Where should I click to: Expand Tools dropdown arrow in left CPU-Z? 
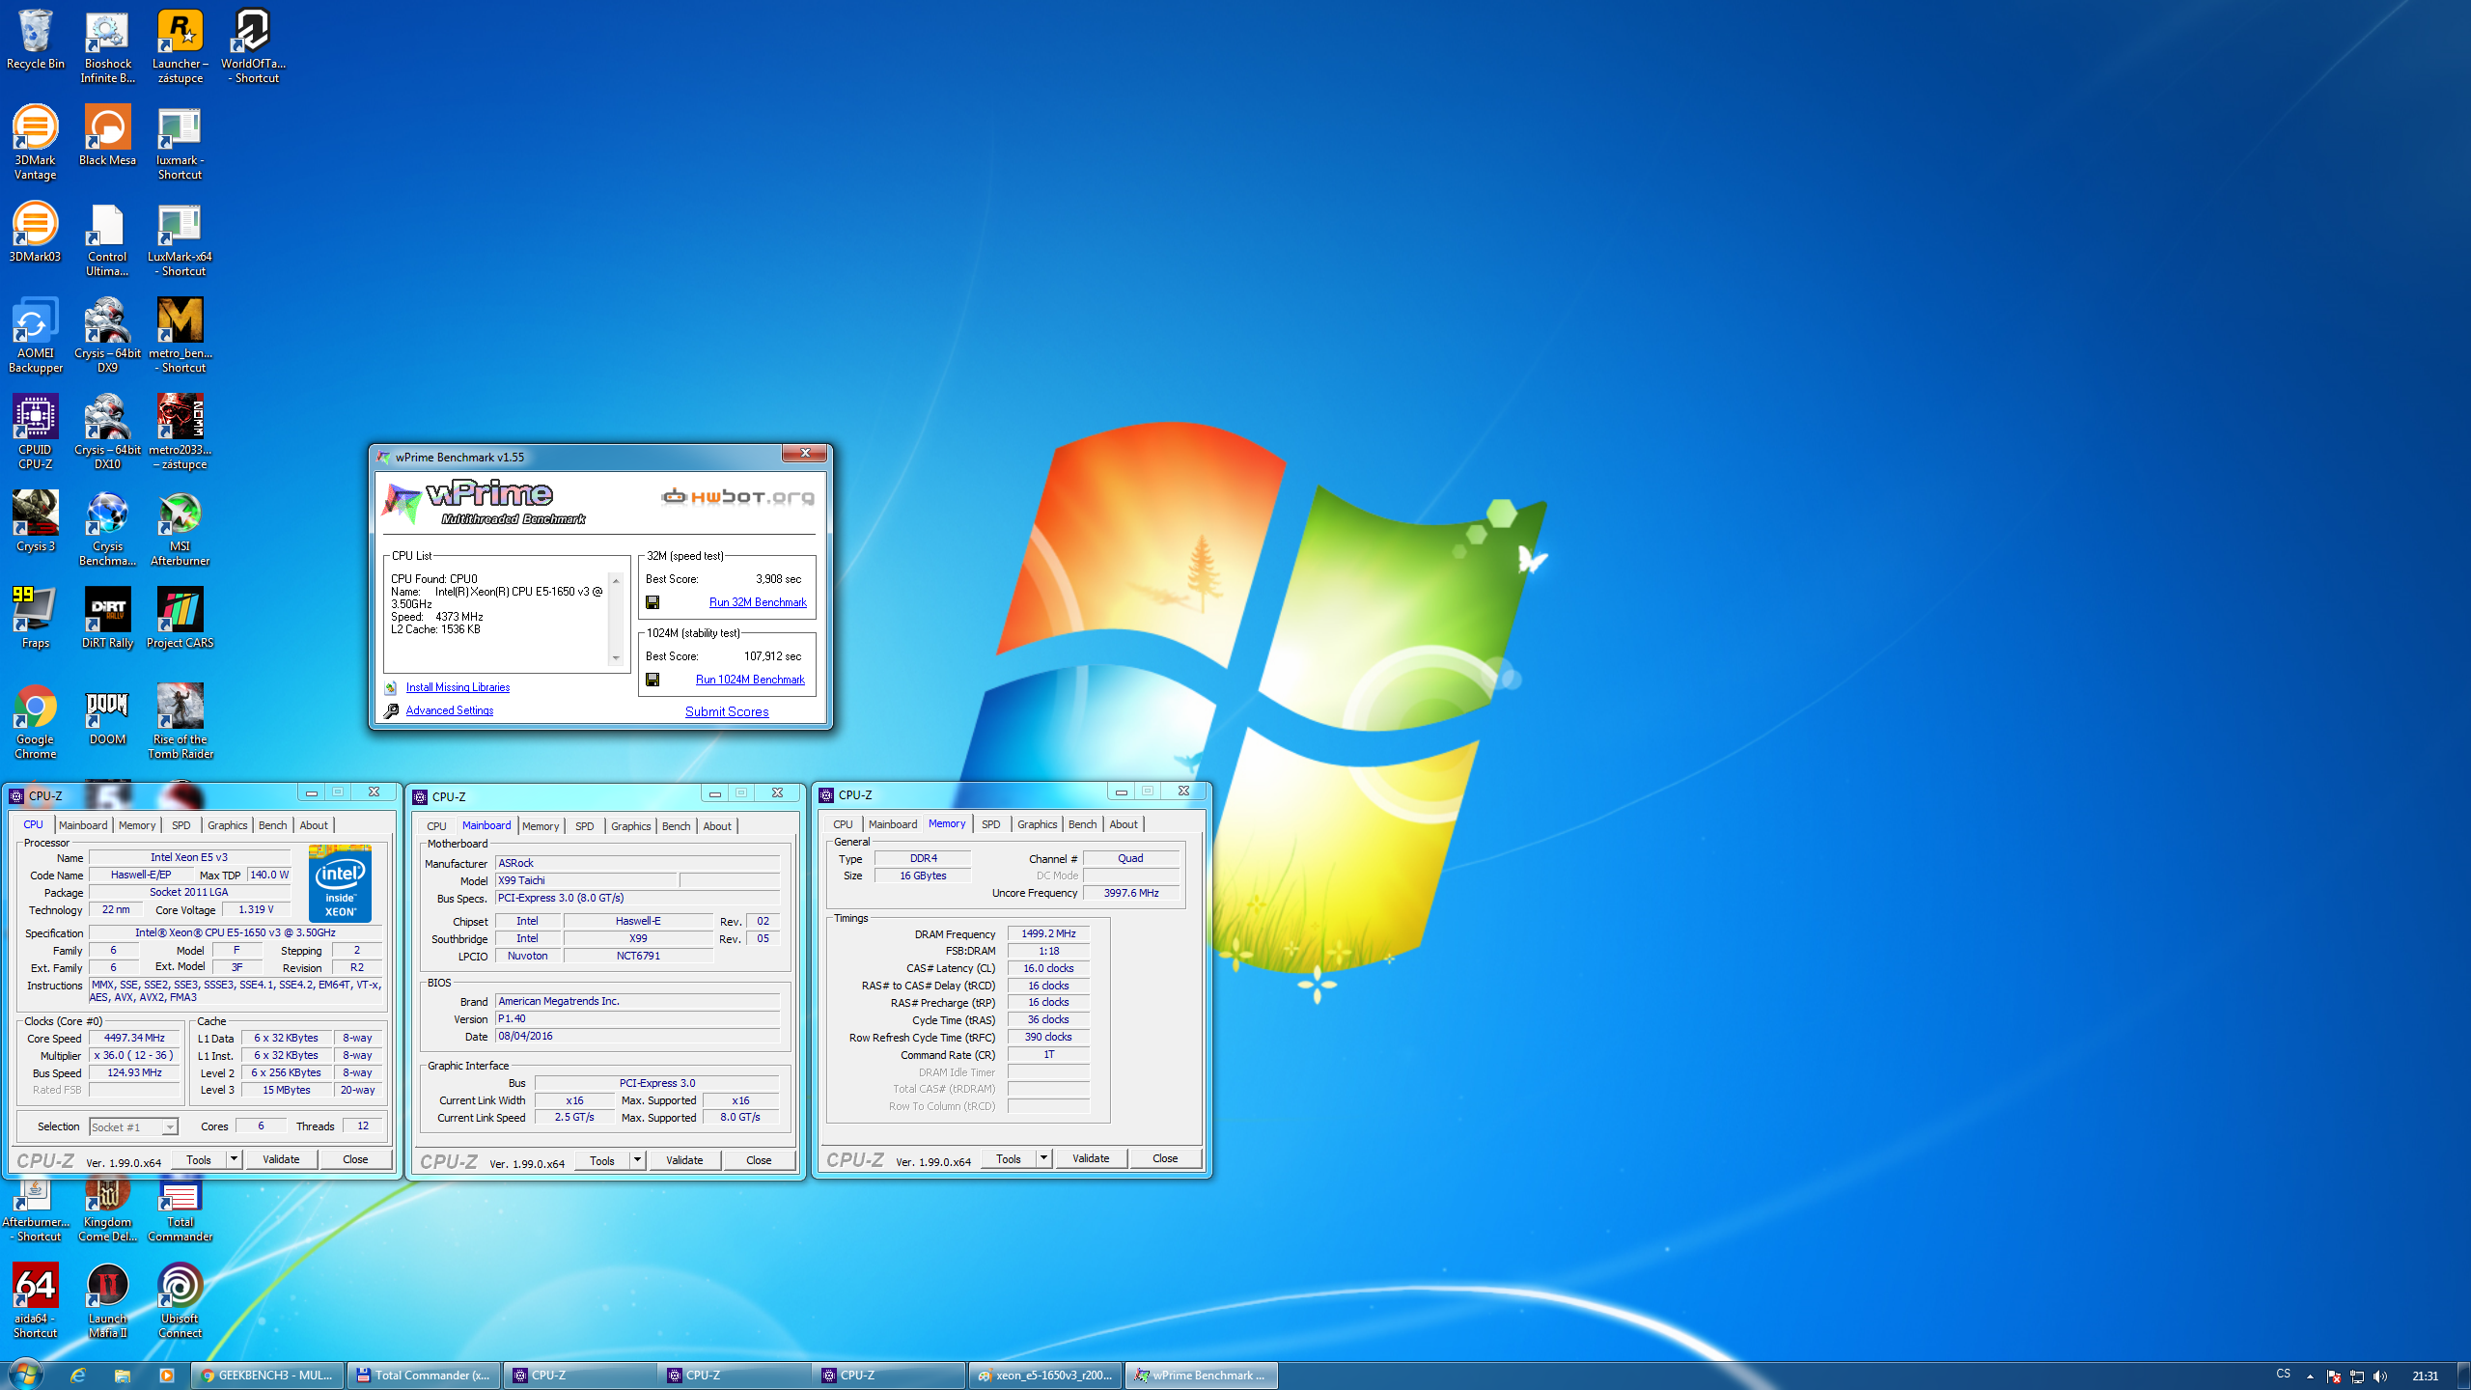click(x=234, y=1159)
